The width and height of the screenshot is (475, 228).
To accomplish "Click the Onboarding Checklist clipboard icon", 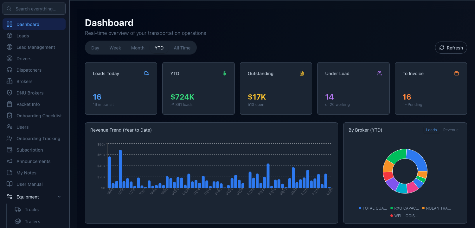I will click(x=10, y=116).
